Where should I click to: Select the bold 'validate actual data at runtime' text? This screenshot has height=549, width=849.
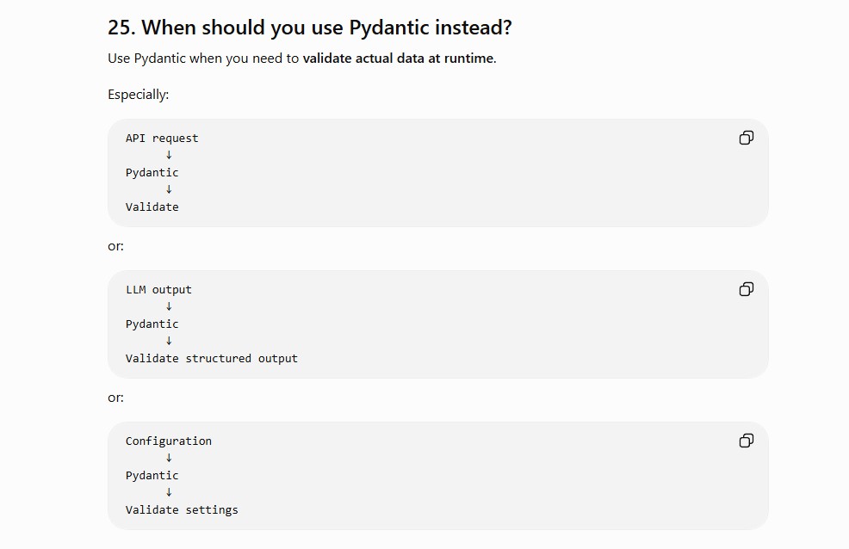pos(399,59)
